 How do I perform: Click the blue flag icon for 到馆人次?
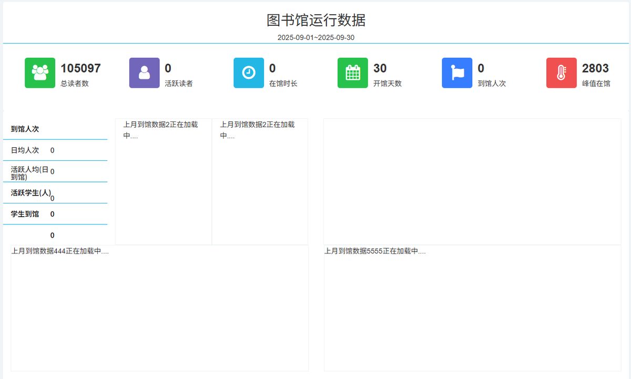pos(457,73)
